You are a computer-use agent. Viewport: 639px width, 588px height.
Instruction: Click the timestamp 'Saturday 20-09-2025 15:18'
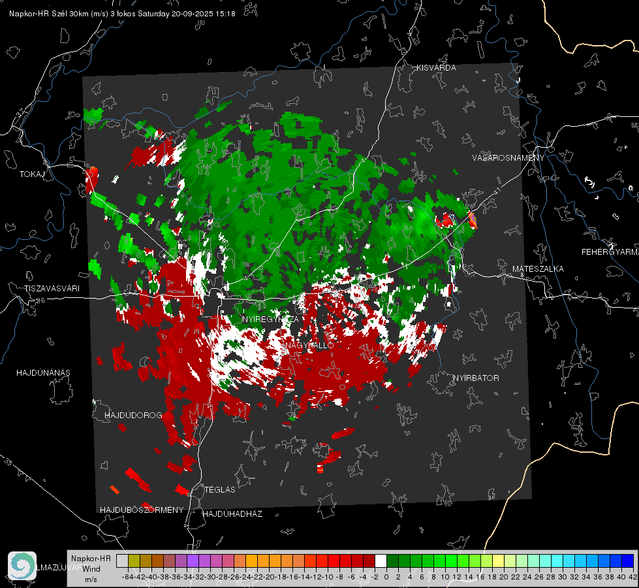(x=186, y=14)
